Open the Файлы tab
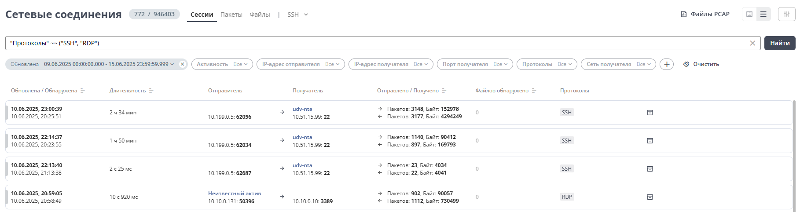Viewport: 800px width, 212px height. click(260, 15)
